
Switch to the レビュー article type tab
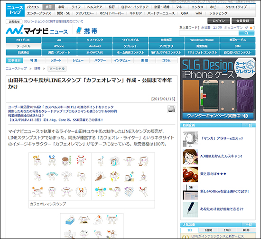pyautogui.click(x=78, y=60)
